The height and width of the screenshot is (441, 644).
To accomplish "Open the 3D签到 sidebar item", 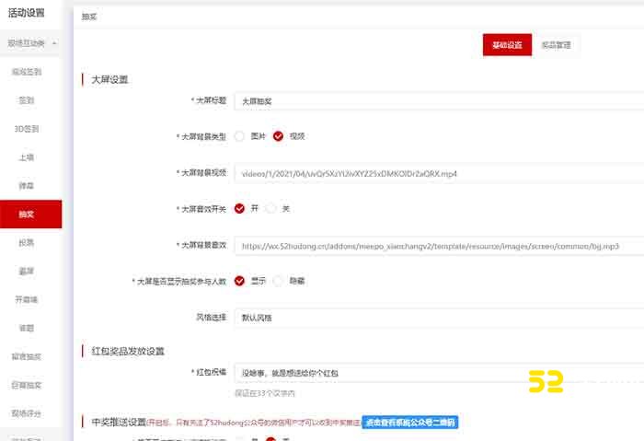I will tap(27, 129).
